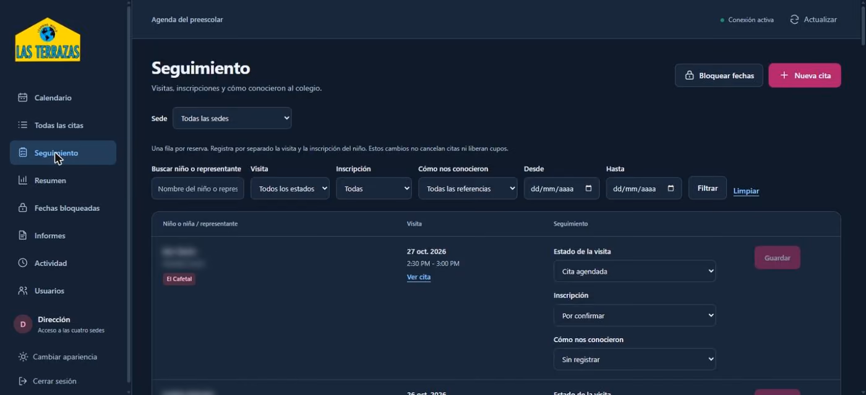The height and width of the screenshot is (395, 866).
Task: Click the main page vertical scrollbar
Action: 863,25
